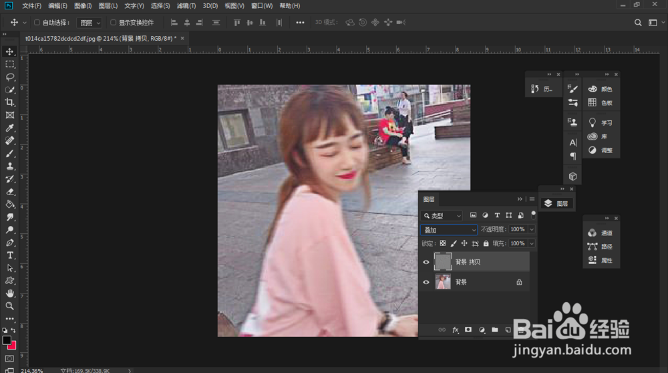The width and height of the screenshot is (668, 373).
Task: Enable the 自动选择 checkbox
Action: (x=37, y=22)
